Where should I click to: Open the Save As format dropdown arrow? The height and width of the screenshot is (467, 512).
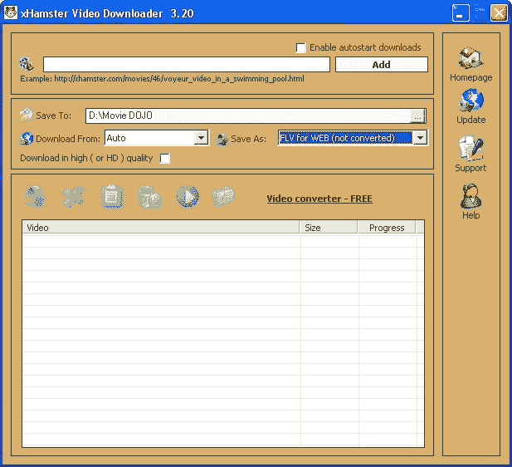pyautogui.click(x=420, y=138)
